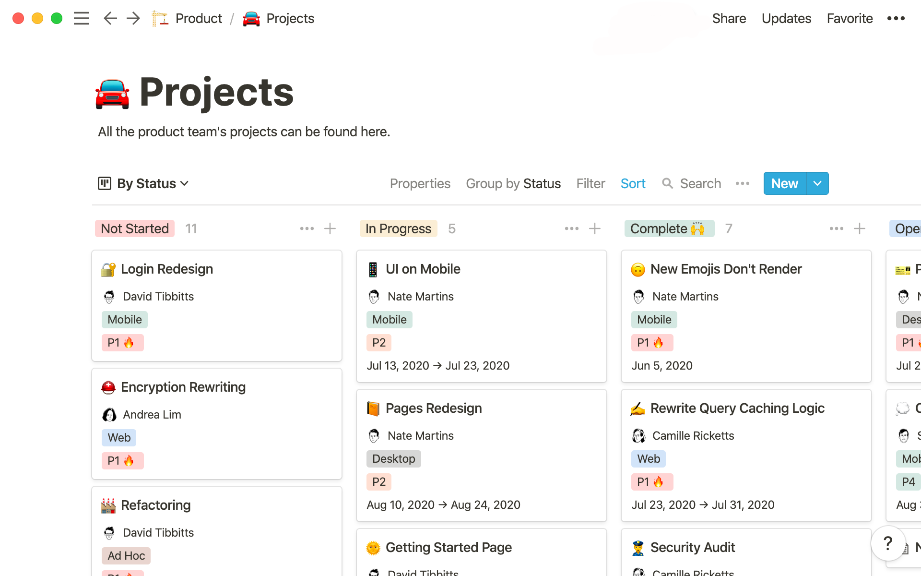The image size is (921, 576).
Task: Expand the 'New' button dropdown arrow
Action: point(816,183)
